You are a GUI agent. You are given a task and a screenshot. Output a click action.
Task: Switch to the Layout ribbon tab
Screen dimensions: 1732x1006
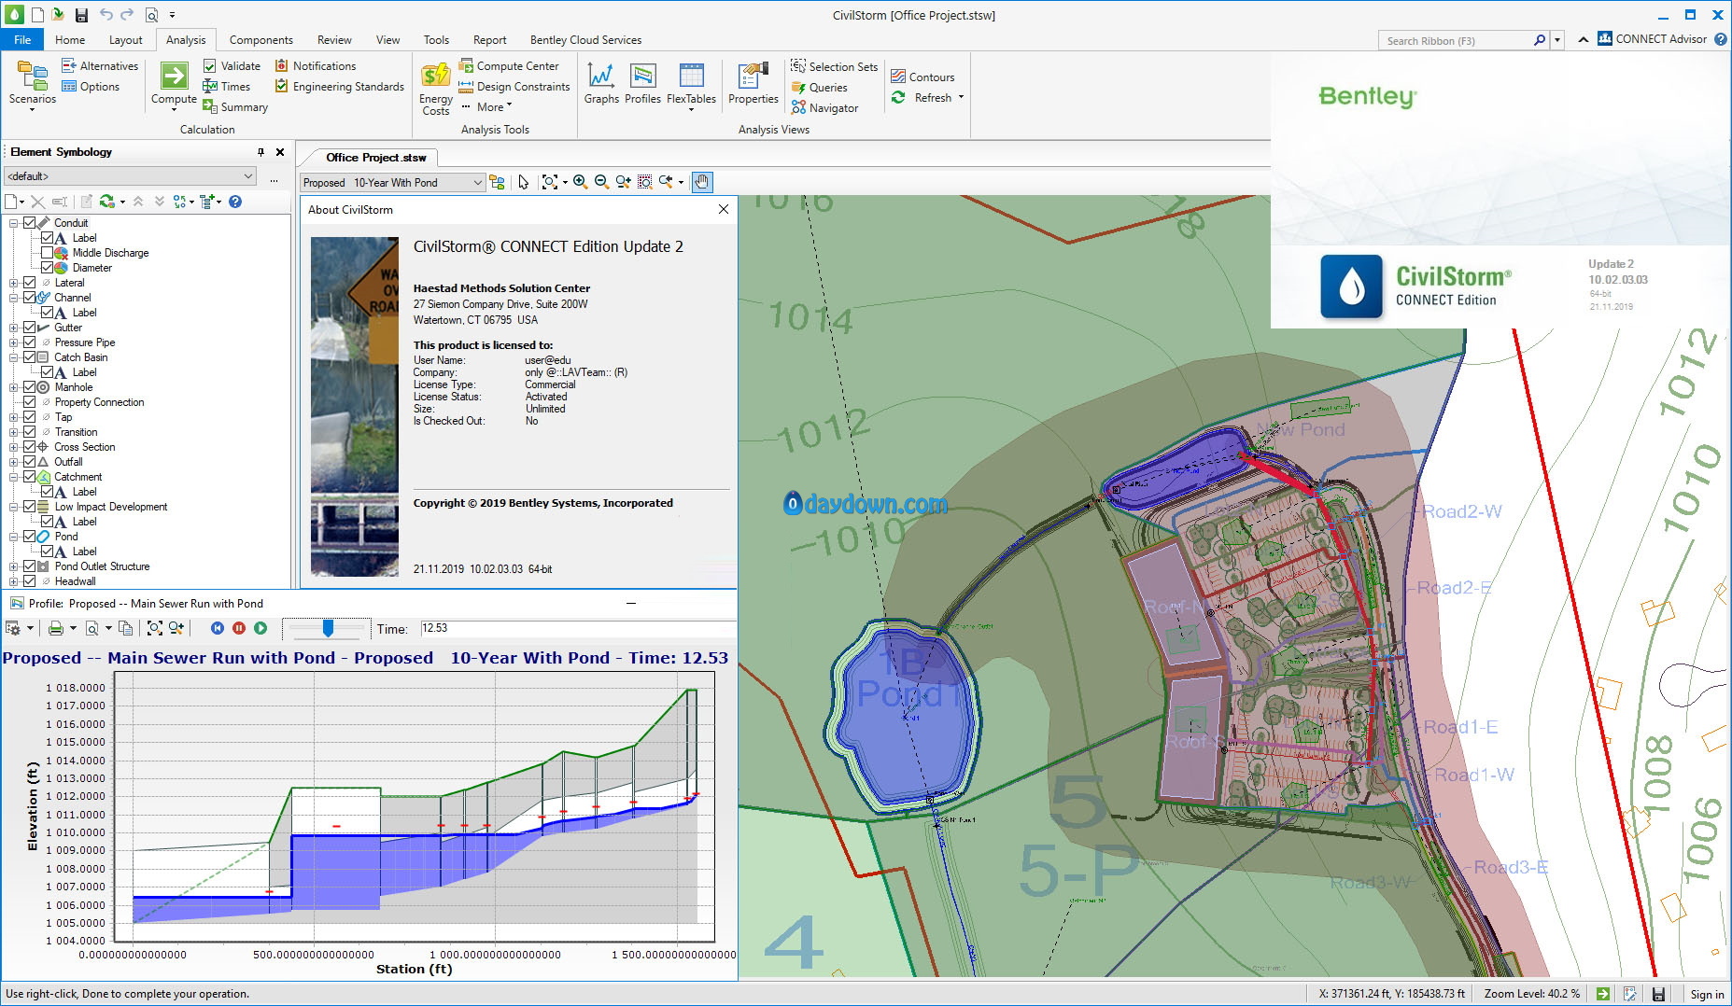tap(125, 40)
